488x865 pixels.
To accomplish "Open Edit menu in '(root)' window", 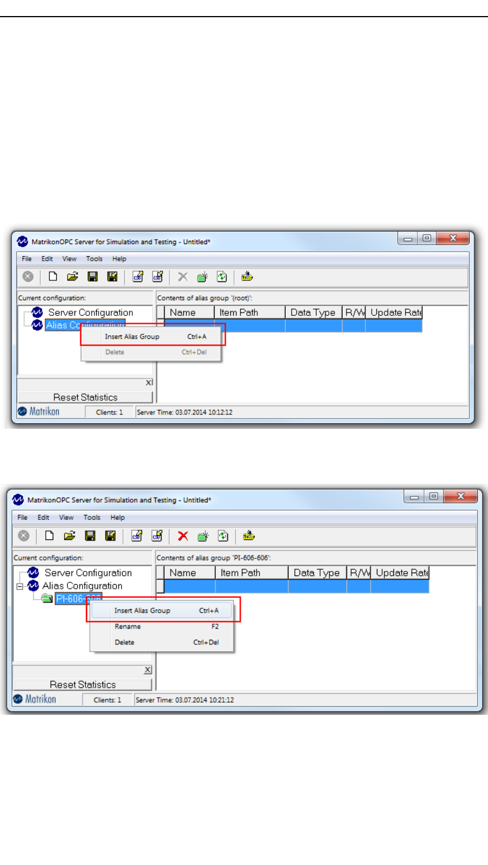I will (x=47, y=259).
